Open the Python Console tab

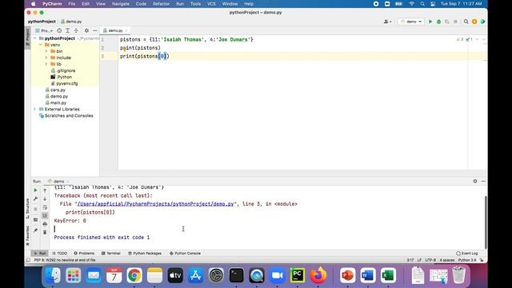pyautogui.click(x=185, y=254)
